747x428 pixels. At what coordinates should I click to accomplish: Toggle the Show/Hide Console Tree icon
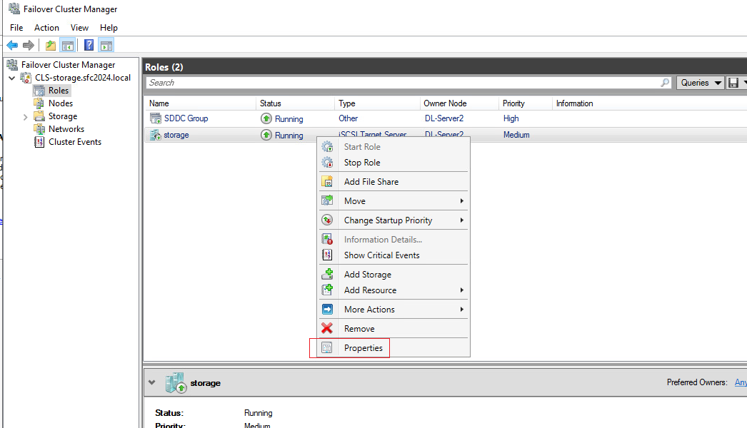(x=68, y=45)
